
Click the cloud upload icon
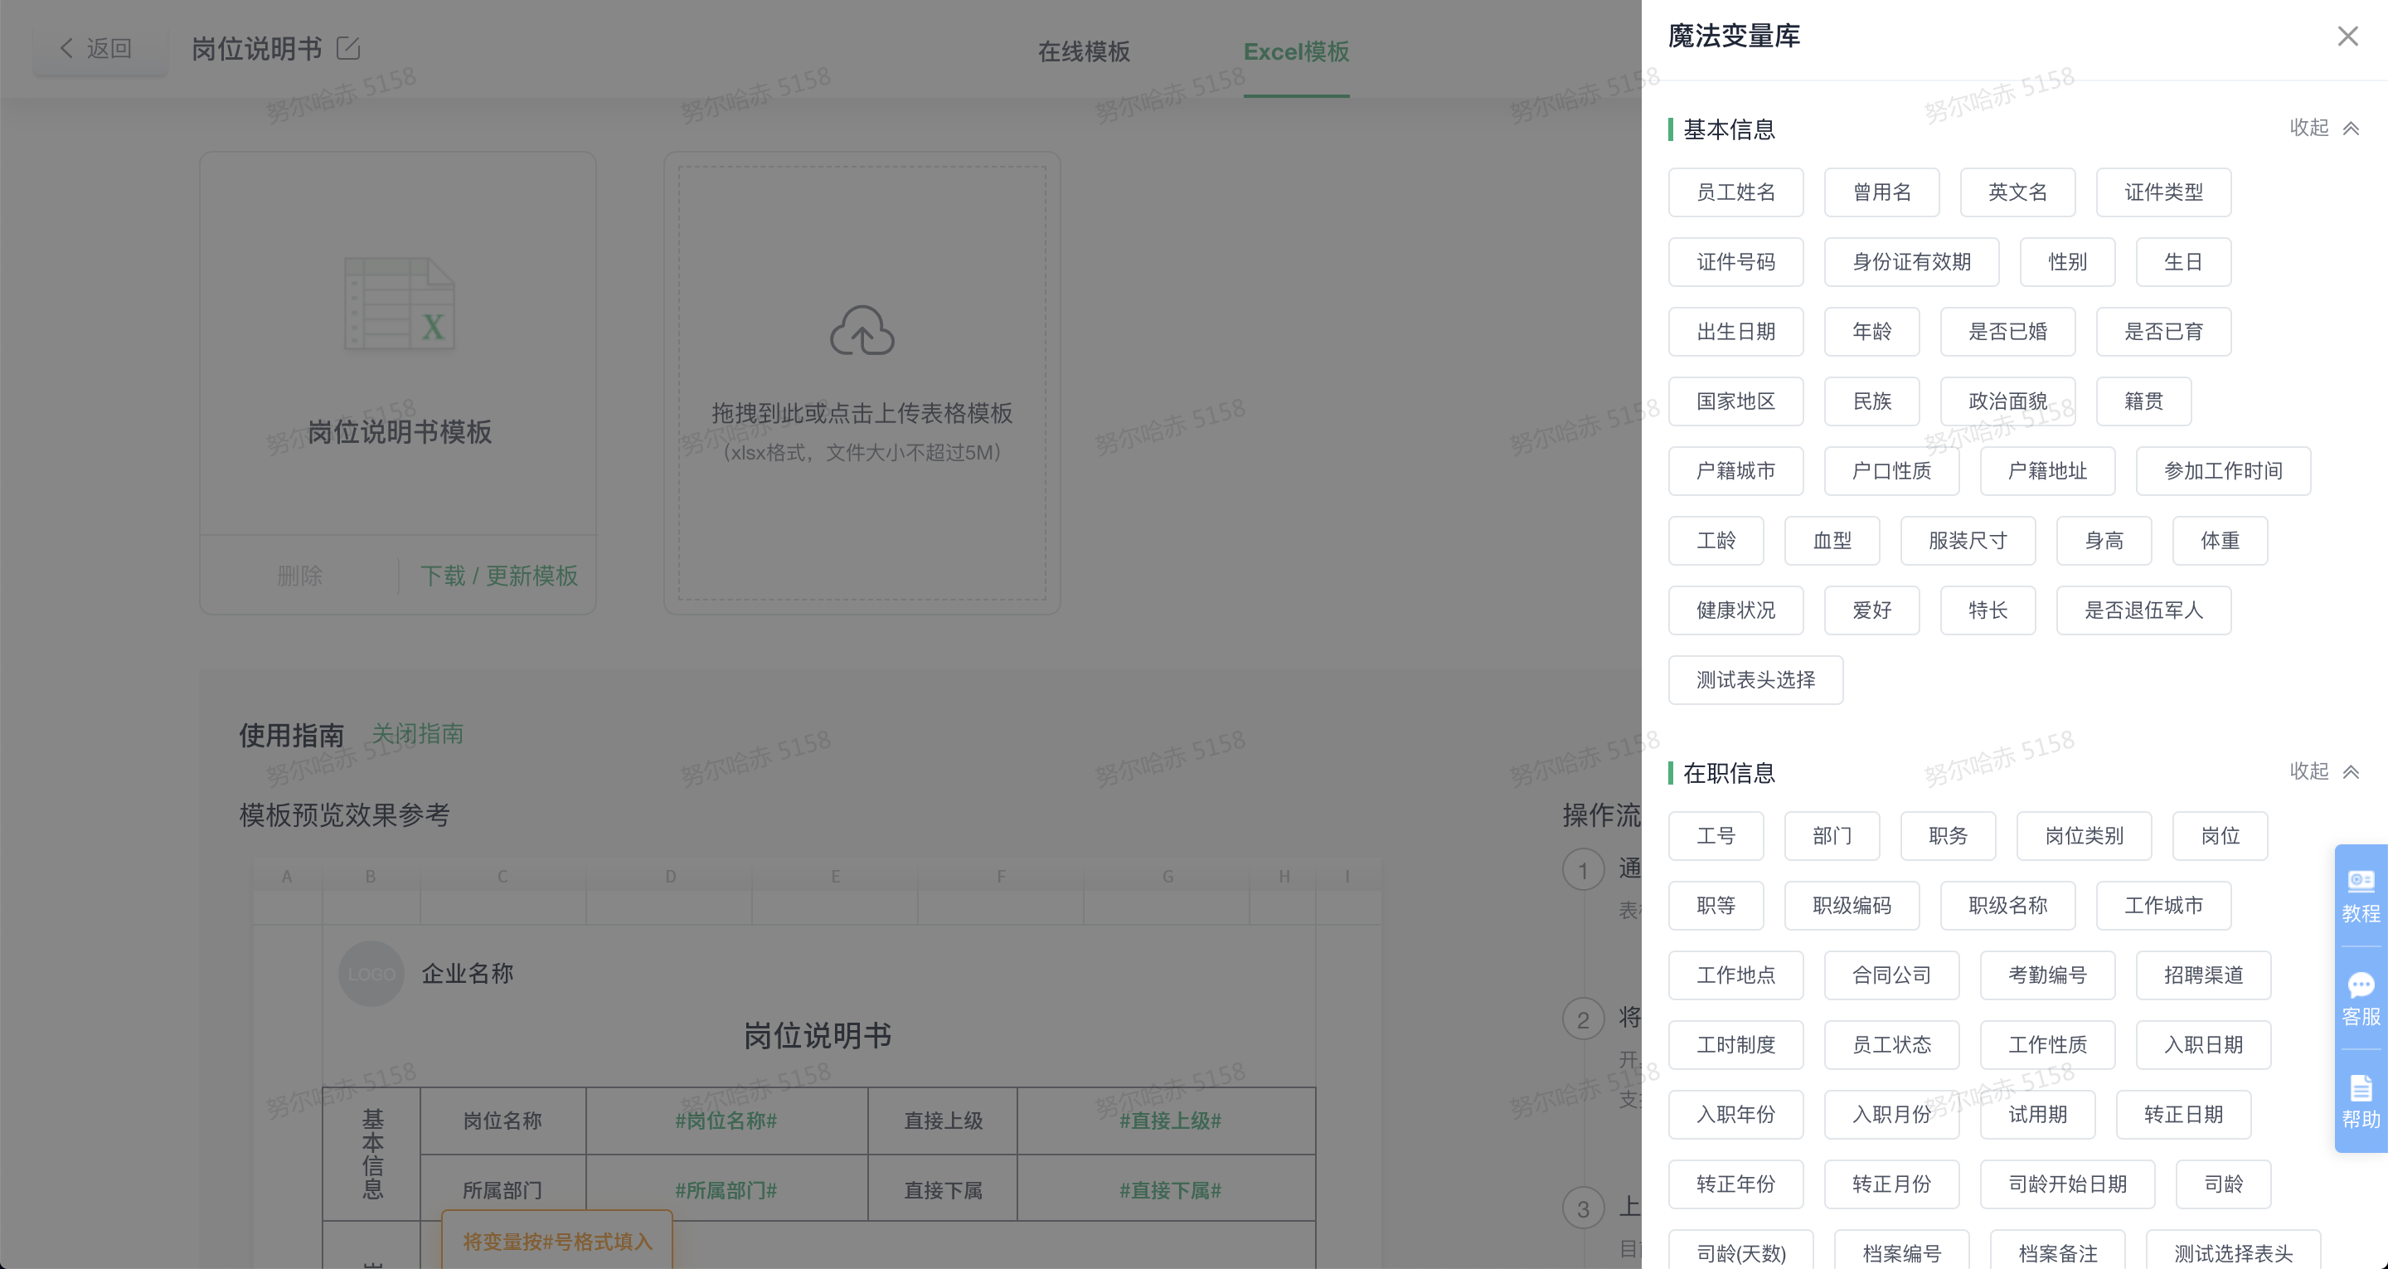pyautogui.click(x=862, y=331)
